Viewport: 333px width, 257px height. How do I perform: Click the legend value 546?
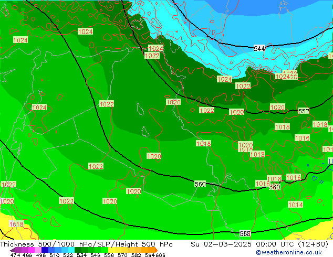coord(96,255)
